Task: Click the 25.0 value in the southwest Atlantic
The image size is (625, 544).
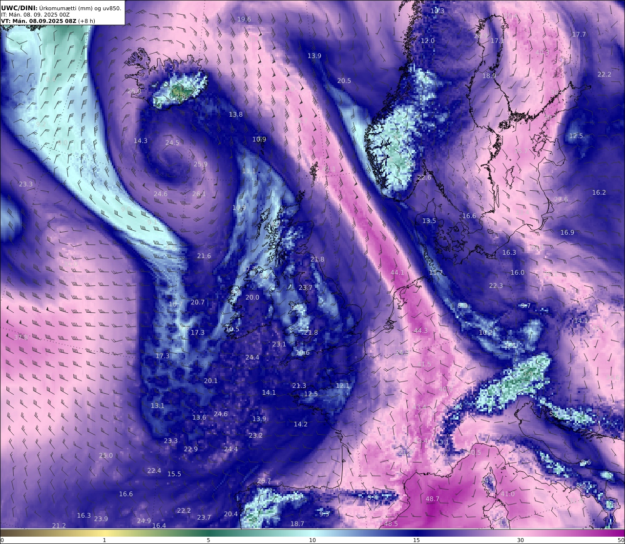Action: [106, 456]
